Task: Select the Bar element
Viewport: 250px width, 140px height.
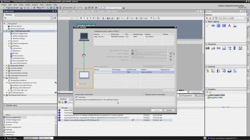Action: pyautogui.click(x=235, y=48)
